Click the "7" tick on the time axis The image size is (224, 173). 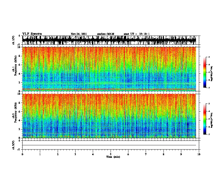pyautogui.click(x=146, y=154)
